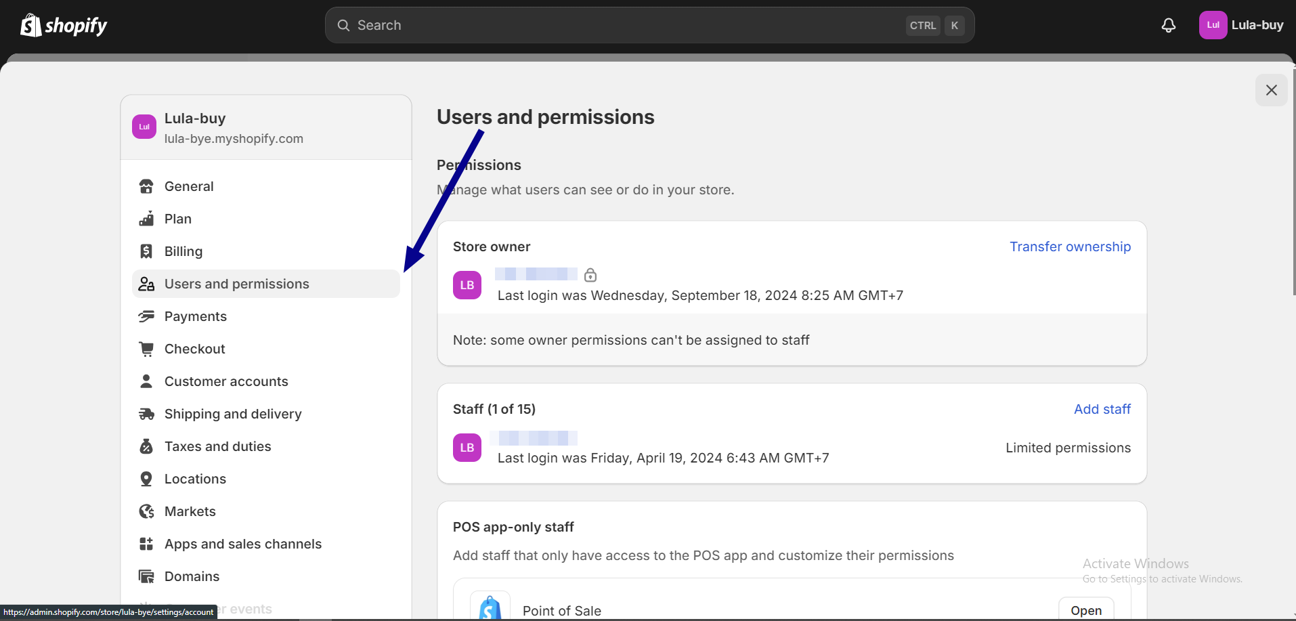This screenshot has width=1296, height=621.
Task: Open Shipping and delivery settings
Action: click(x=266, y=414)
